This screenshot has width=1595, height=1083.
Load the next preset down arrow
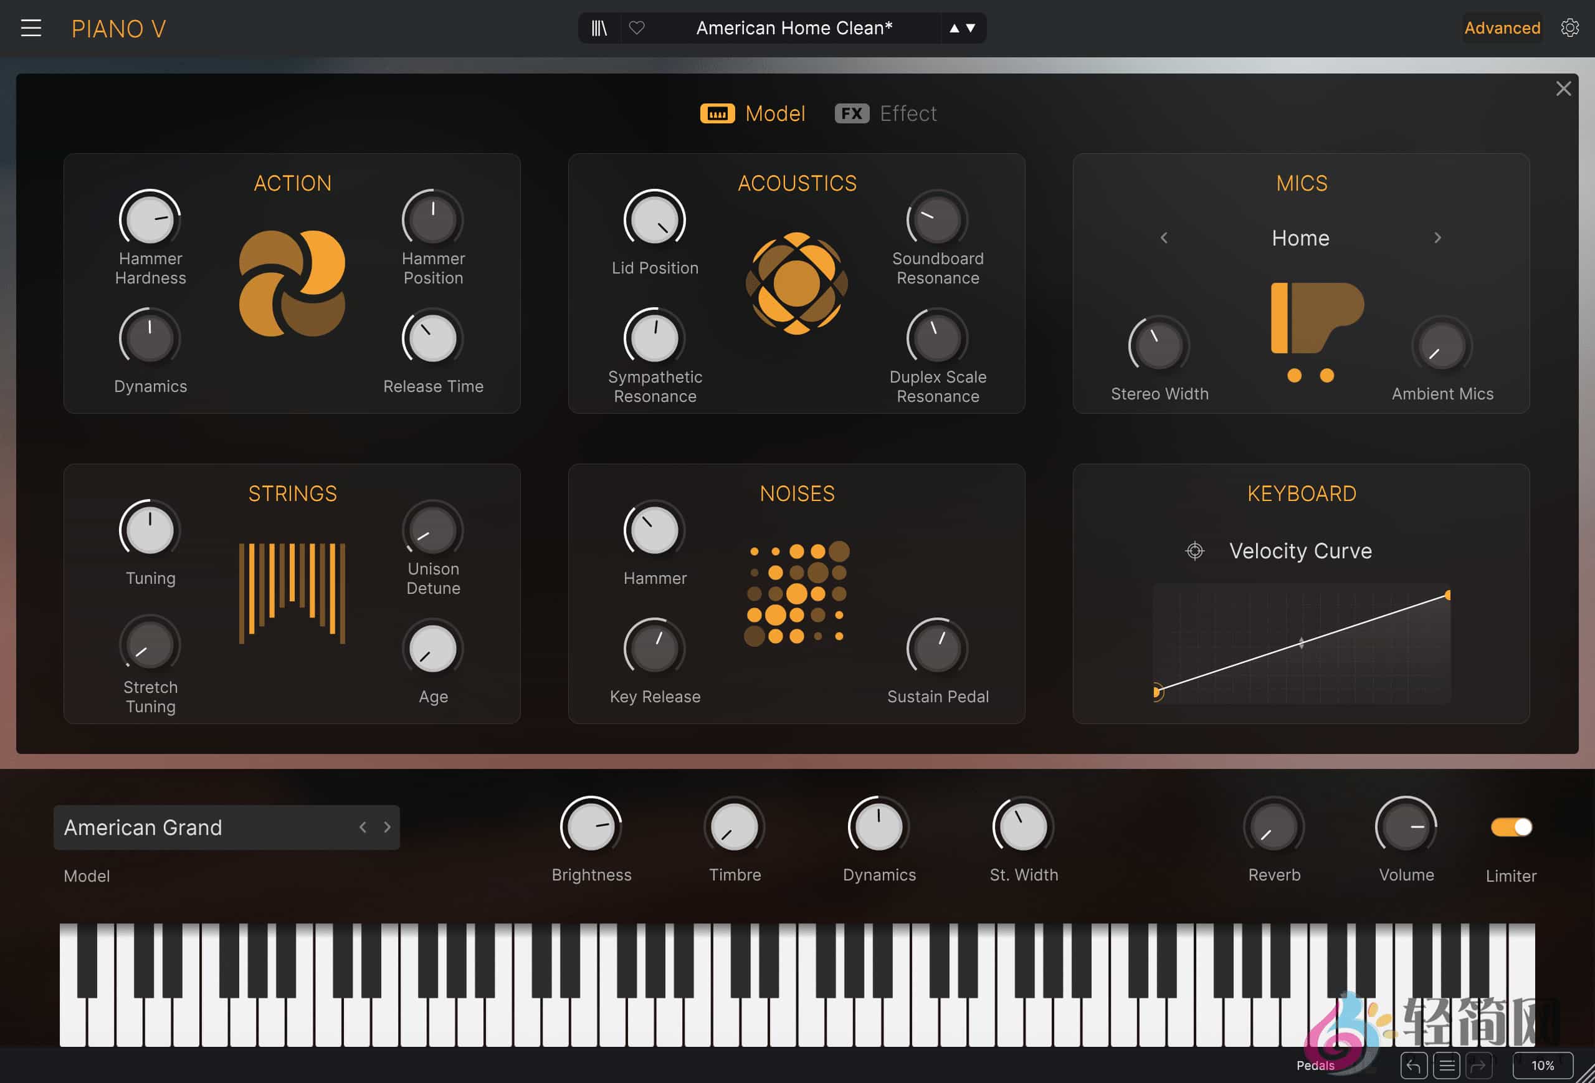(971, 28)
